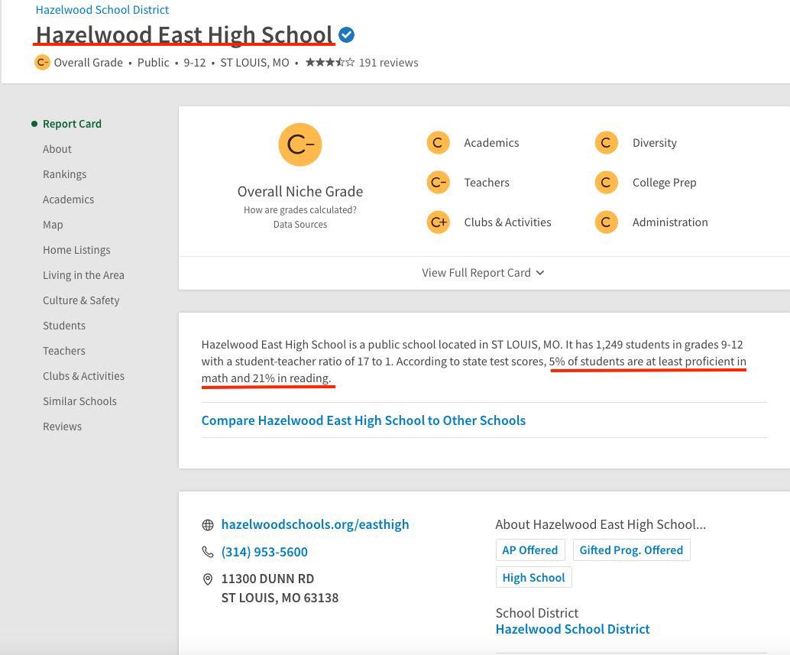
Task: Click the blue verified checkmark badge
Action: coord(346,34)
